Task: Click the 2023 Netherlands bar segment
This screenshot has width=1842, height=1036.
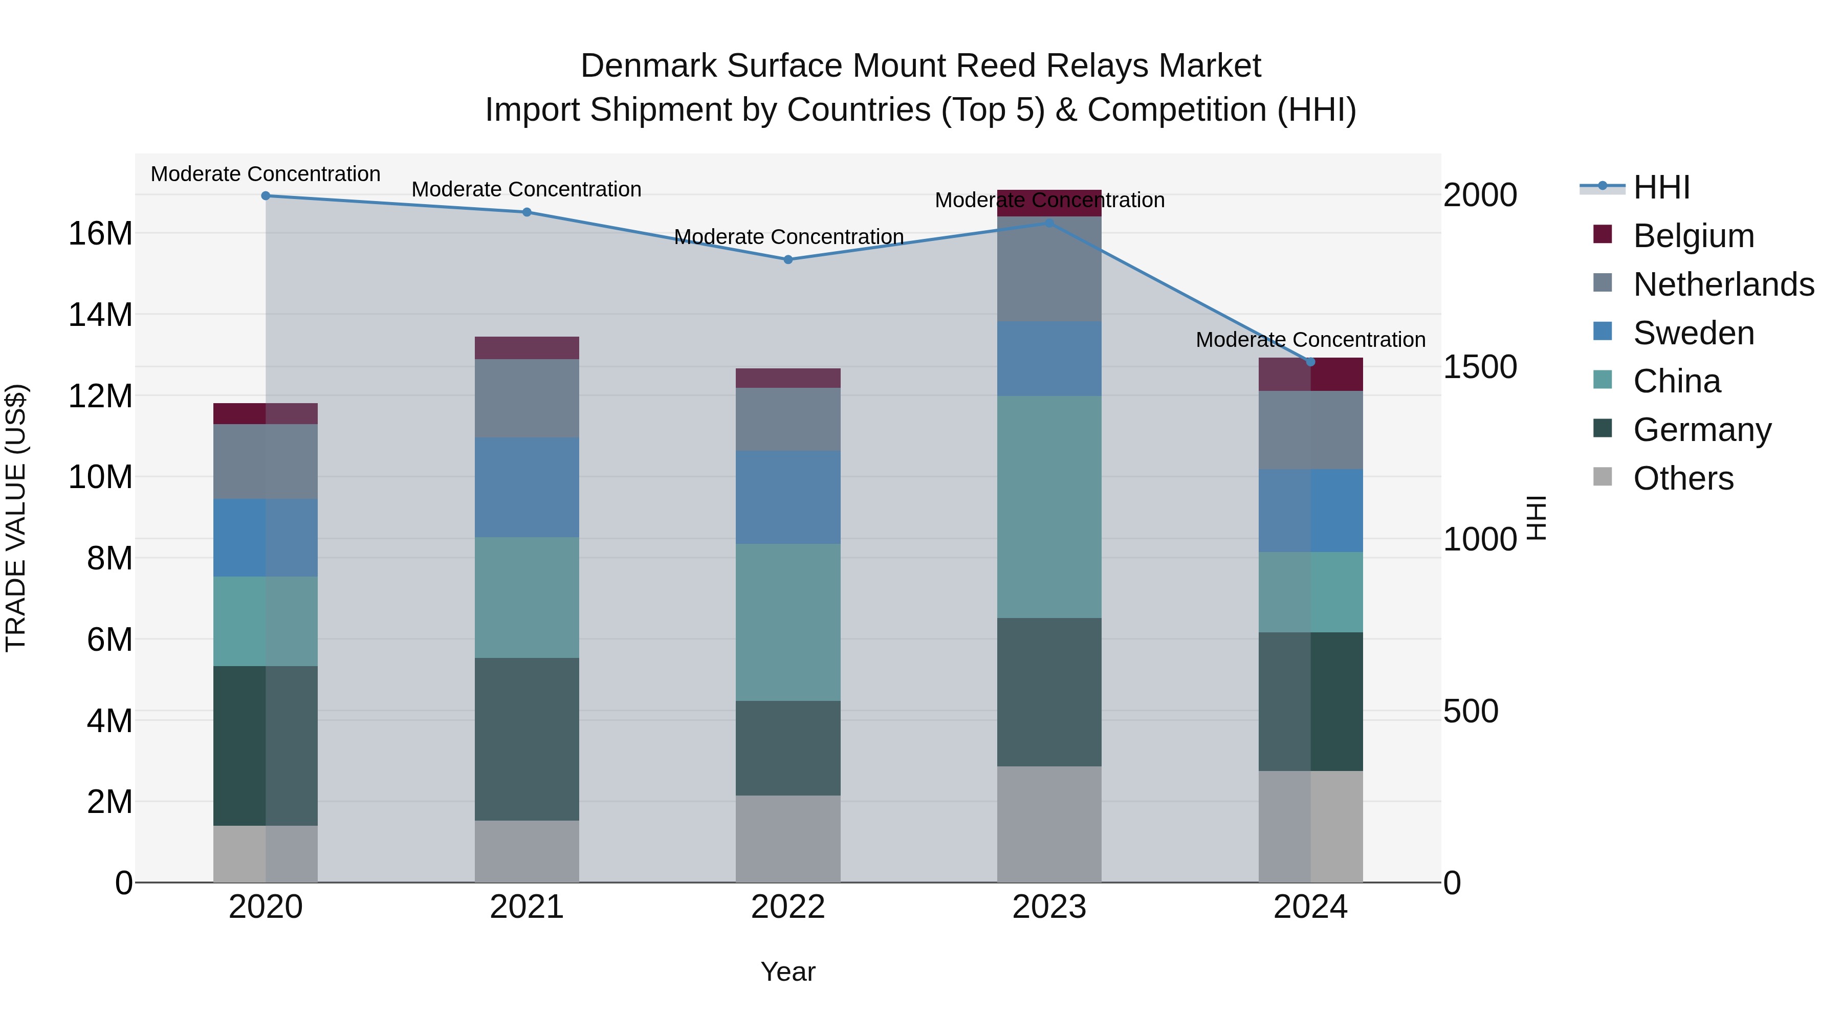Action: (1049, 269)
